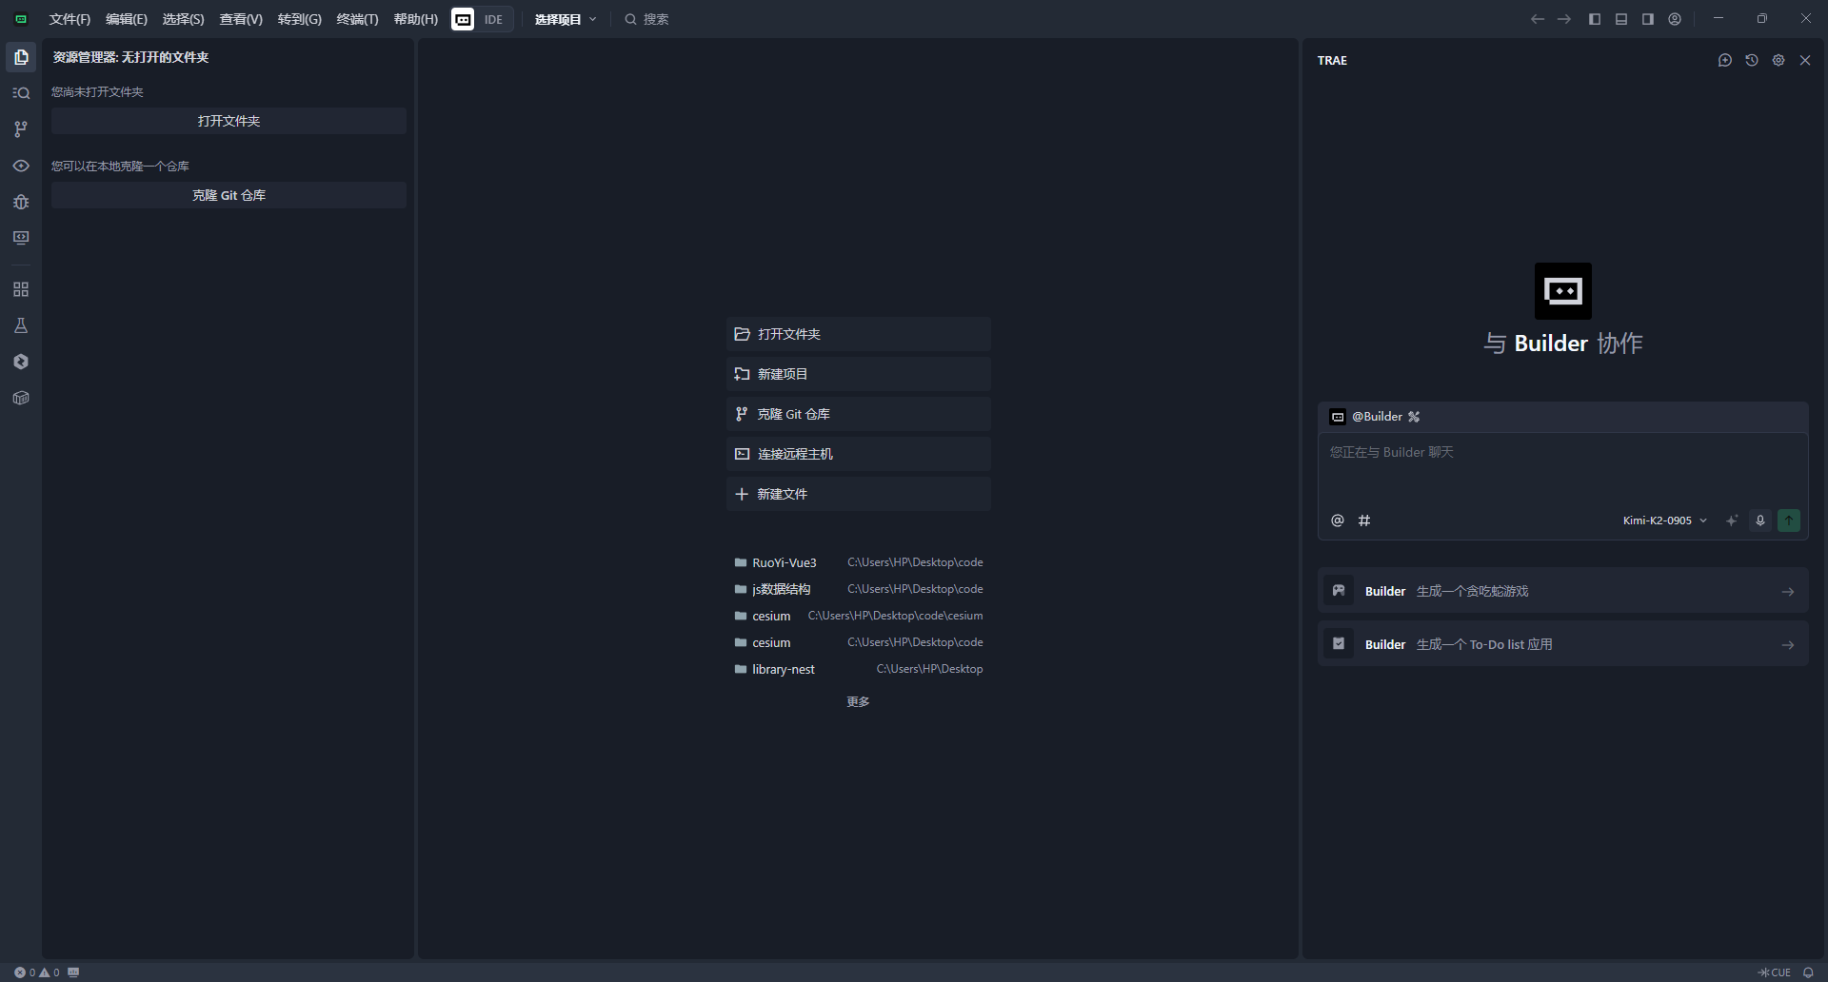This screenshot has height=982, width=1828.
Task: Open recent project RuoYi-Vue3
Action: [x=858, y=562]
